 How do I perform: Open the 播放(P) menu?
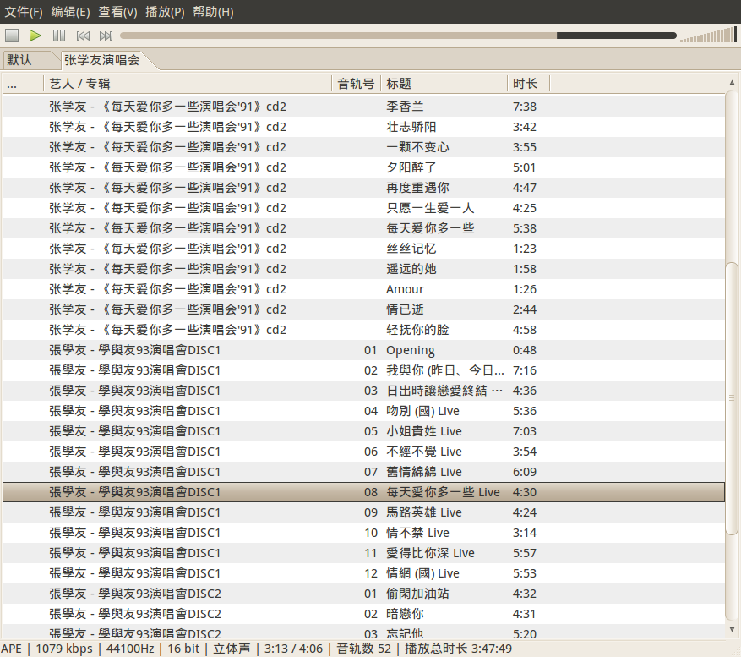click(165, 11)
